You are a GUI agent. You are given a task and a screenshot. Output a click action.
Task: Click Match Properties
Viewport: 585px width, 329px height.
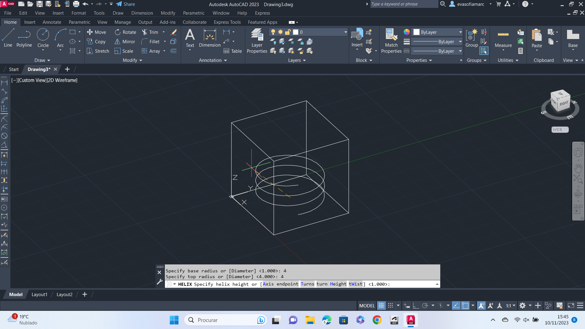[391, 41]
